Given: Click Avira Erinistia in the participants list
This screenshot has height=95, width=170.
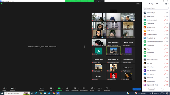Looking at the screenshot, I should tap(151, 16).
